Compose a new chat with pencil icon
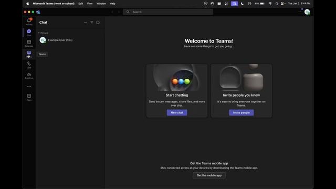The width and height of the screenshot is (336, 189). click(98, 22)
